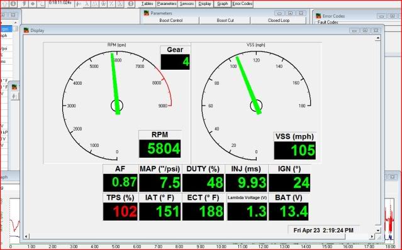Click the IGN value 24
402x250 pixels.
click(x=289, y=183)
